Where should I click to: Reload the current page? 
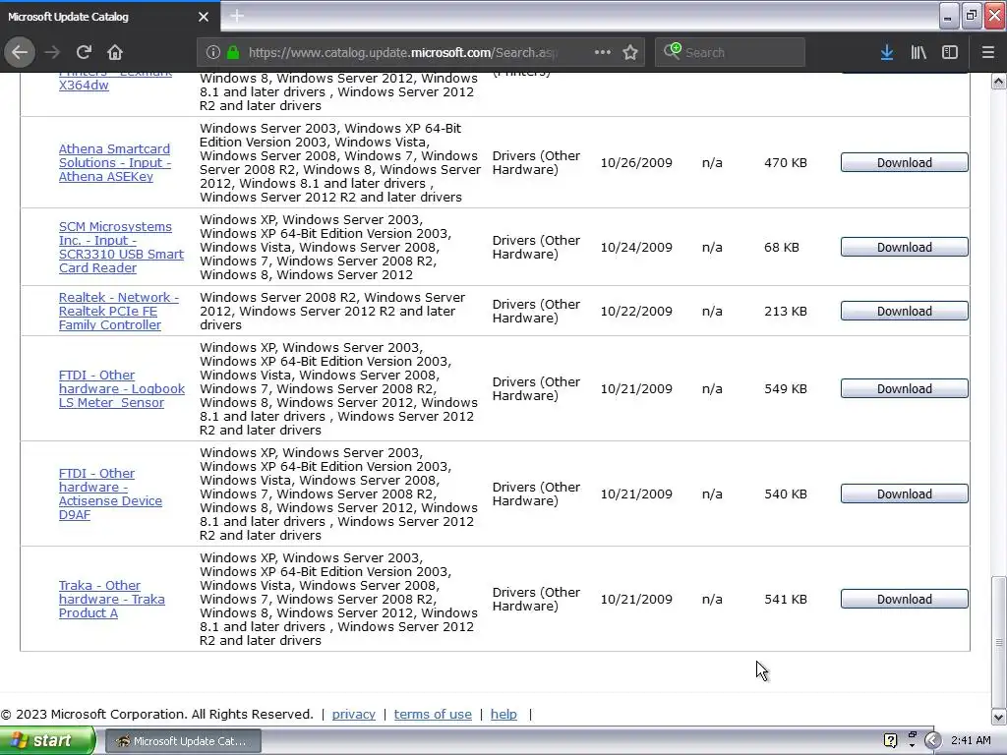(84, 52)
